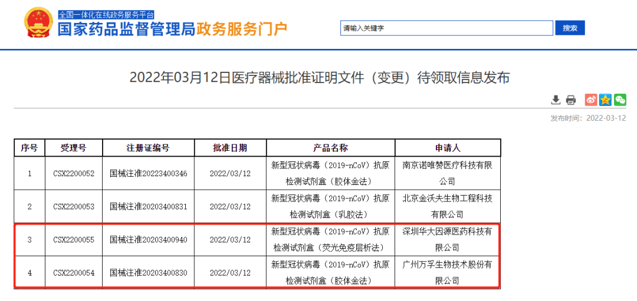The image size is (637, 301).
Task: Click the yellow star QZone share icon
Action: pyautogui.click(x=605, y=100)
